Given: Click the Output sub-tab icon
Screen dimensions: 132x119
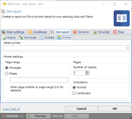Looking at the screenshot, I should [x=4, y=37].
